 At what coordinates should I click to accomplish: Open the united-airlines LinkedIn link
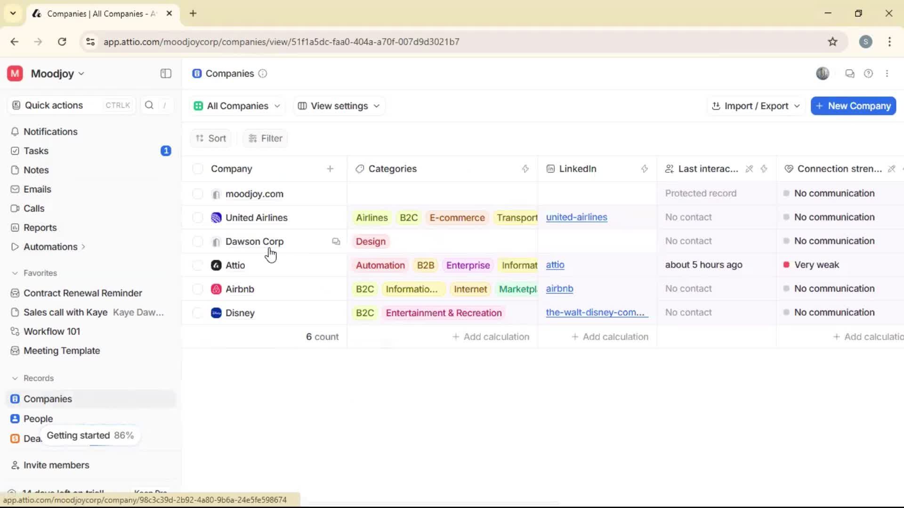[x=577, y=217]
